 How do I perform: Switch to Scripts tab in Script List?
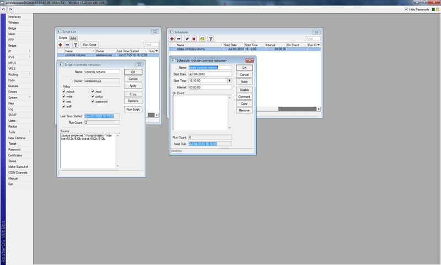[63, 37]
